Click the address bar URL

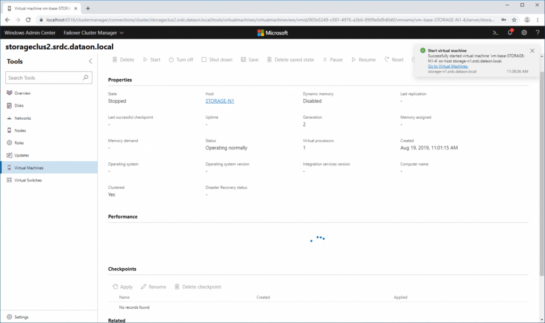pyautogui.click(x=270, y=20)
